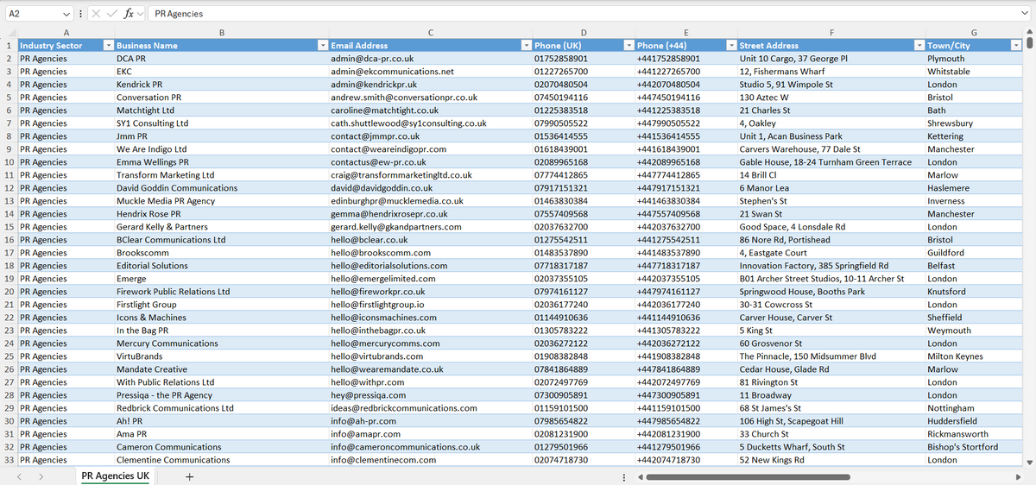Click the dots handle before horizontal scrollbar
The image size is (1036, 485).
point(624,477)
